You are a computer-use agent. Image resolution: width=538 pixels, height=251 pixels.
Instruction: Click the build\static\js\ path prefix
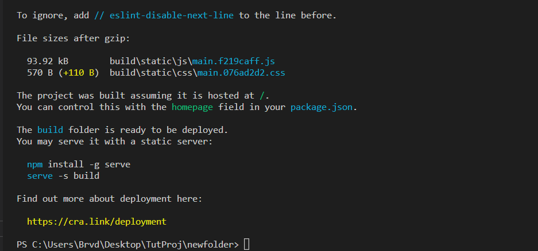[x=151, y=61]
